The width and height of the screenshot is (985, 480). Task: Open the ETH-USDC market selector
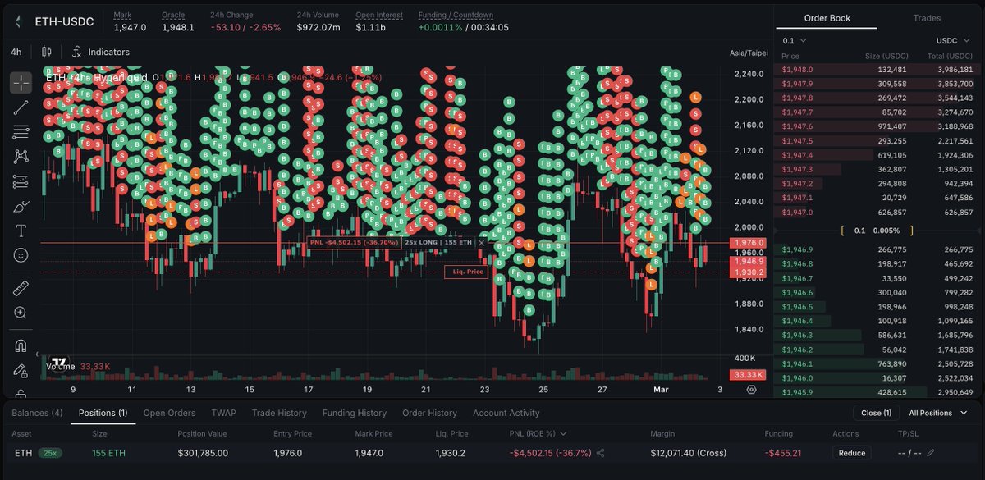click(x=66, y=21)
